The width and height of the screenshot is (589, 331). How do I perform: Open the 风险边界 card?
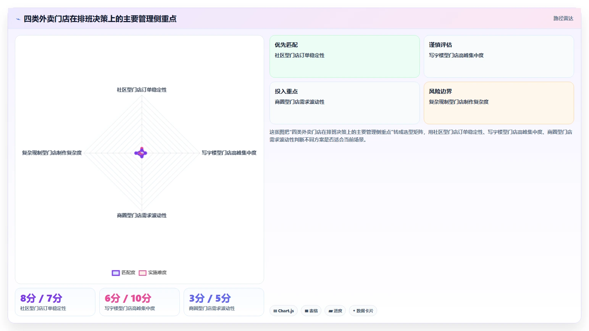click(499, 103)
